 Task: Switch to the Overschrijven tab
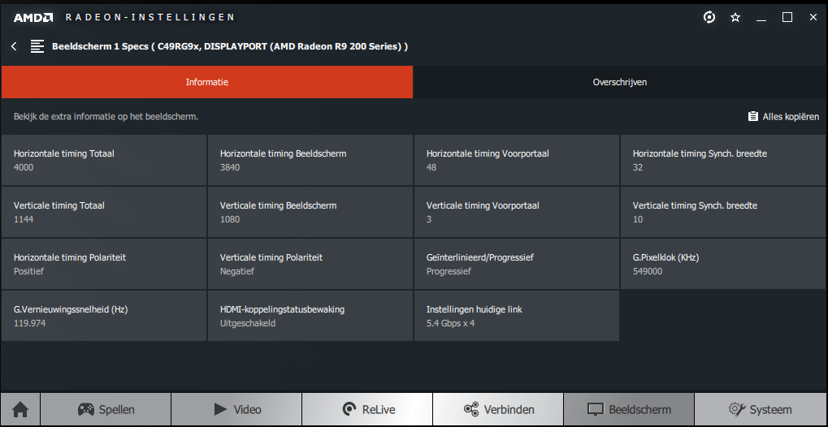620,82
